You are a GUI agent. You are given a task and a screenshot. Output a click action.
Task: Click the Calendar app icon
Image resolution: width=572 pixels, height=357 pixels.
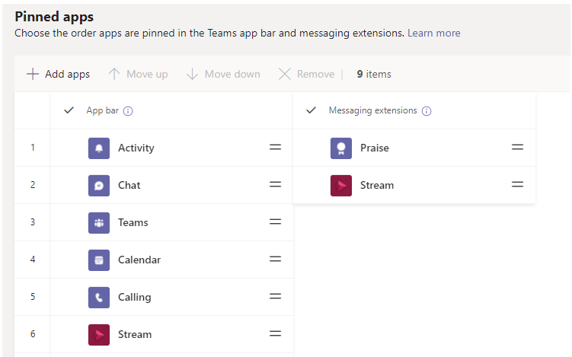coord(99,260)
